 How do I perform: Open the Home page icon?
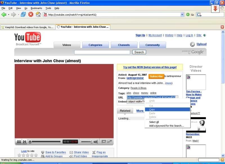tap(38, 15)
